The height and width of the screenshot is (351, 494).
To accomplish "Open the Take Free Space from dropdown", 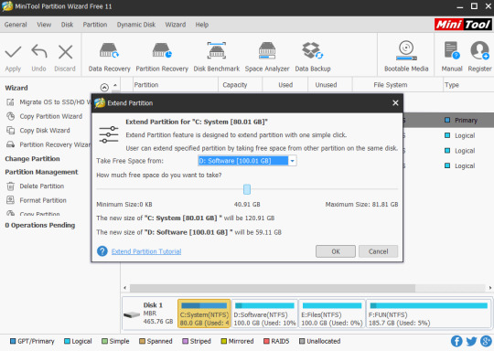I will (292, 161).
